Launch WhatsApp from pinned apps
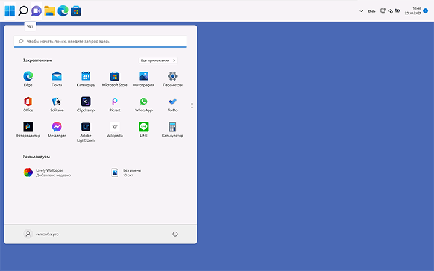The height and width of the screenshot is (271, 434). point(143,104)
